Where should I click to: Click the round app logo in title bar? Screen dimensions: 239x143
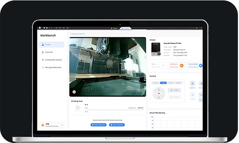tap(40, 28)
